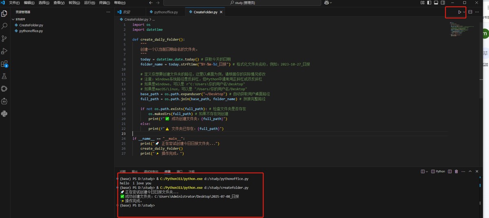
Task: Open Run and Debug view
Action: [4, 51]
